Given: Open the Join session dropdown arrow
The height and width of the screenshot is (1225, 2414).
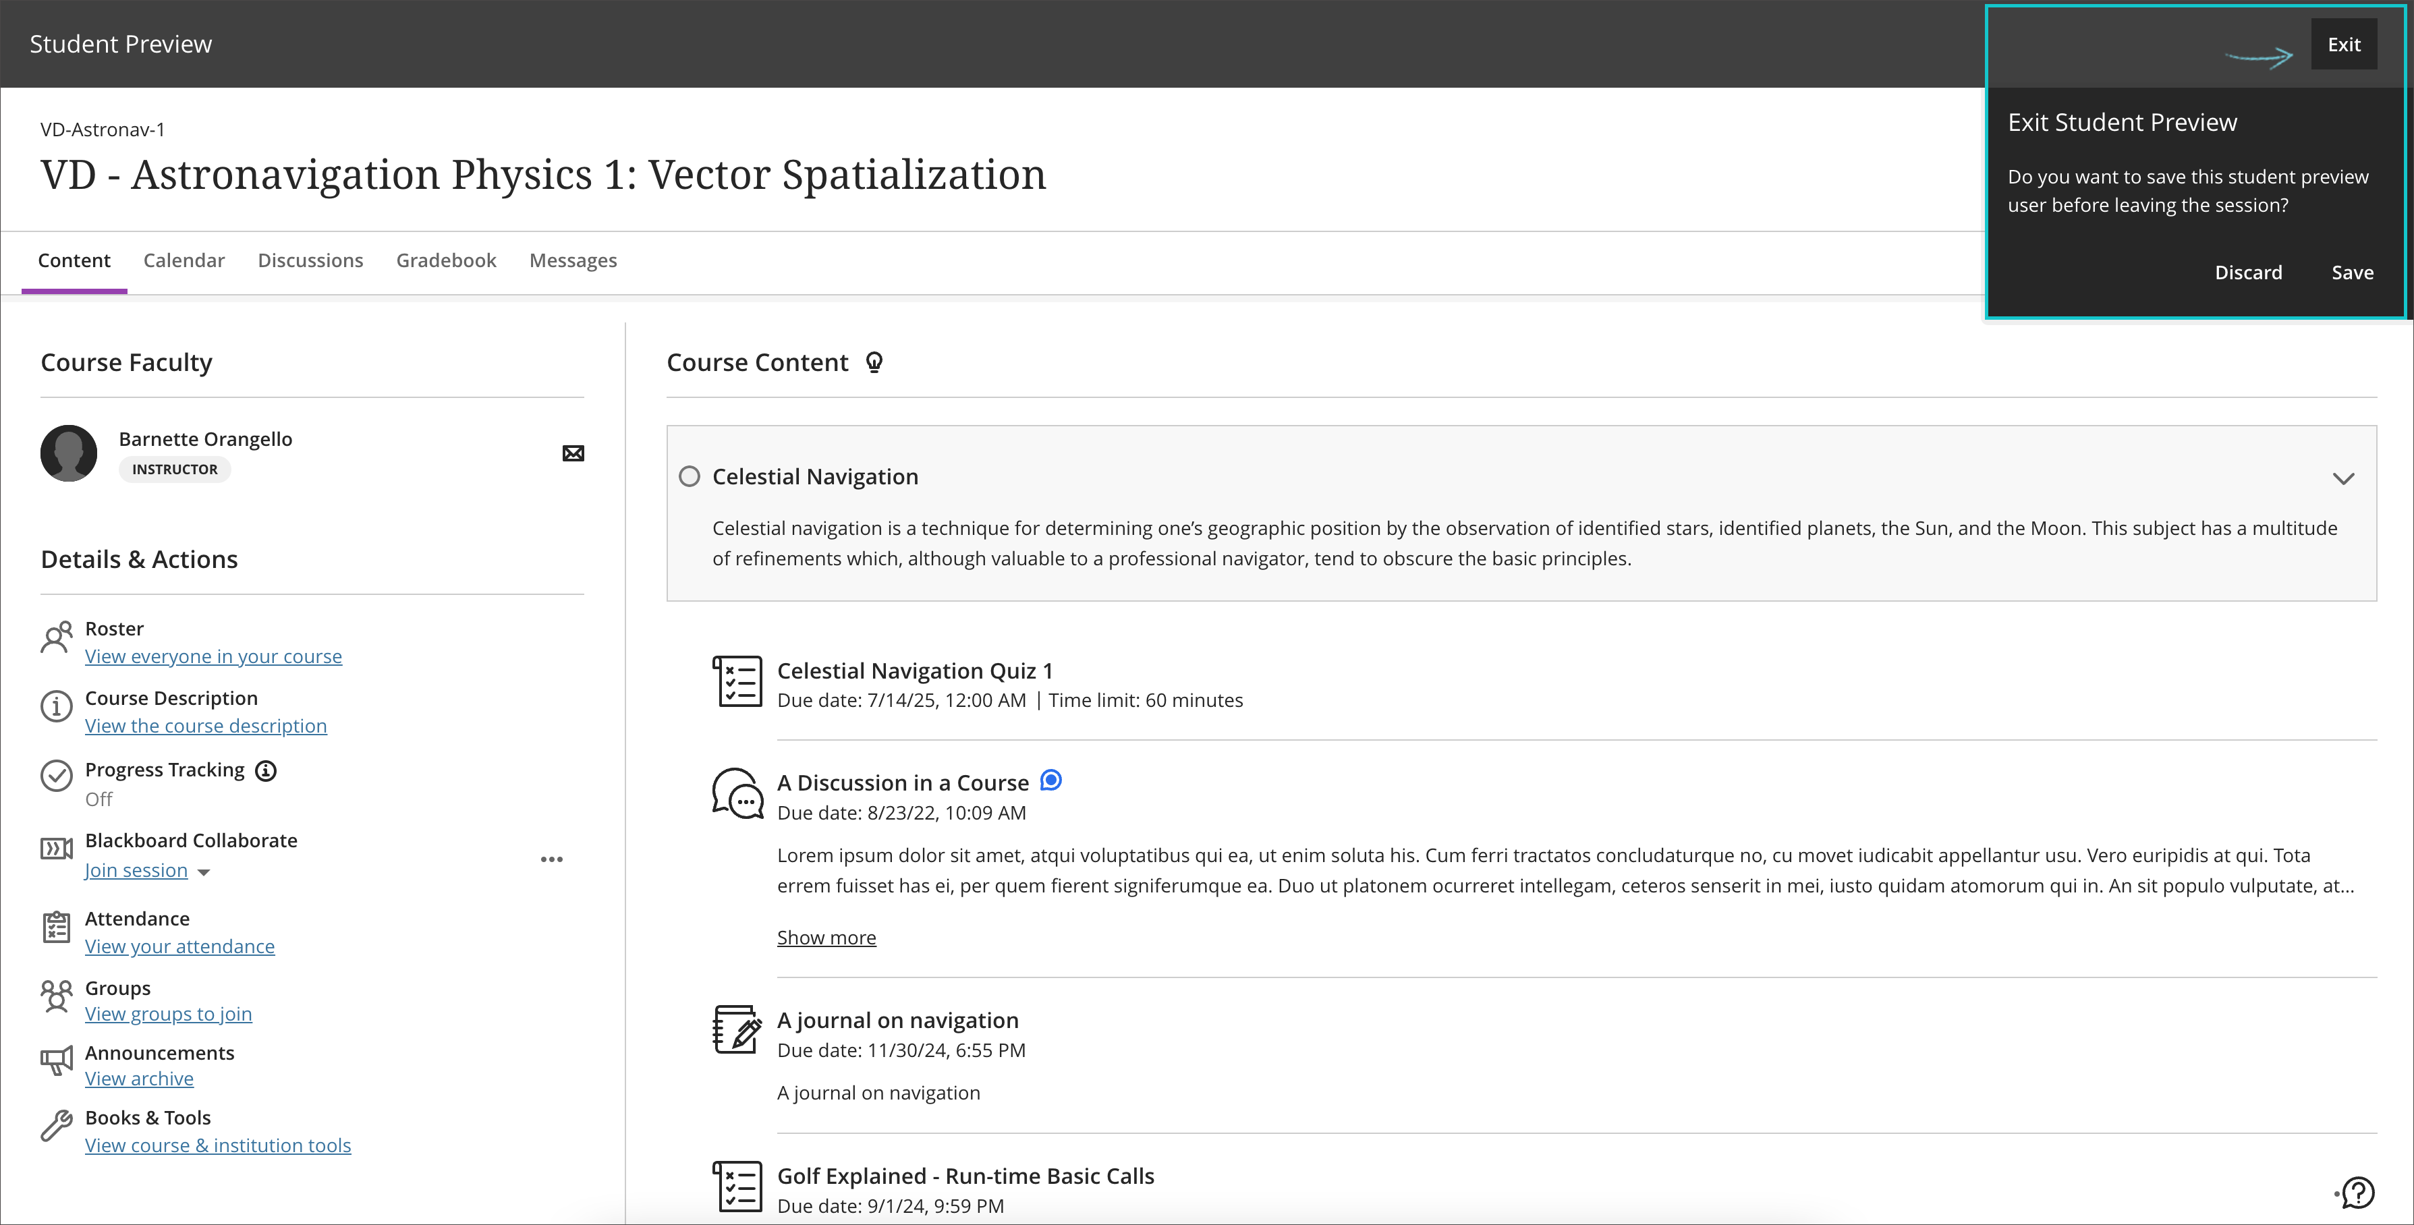Looking at the screenshot, I should (204, 873).
